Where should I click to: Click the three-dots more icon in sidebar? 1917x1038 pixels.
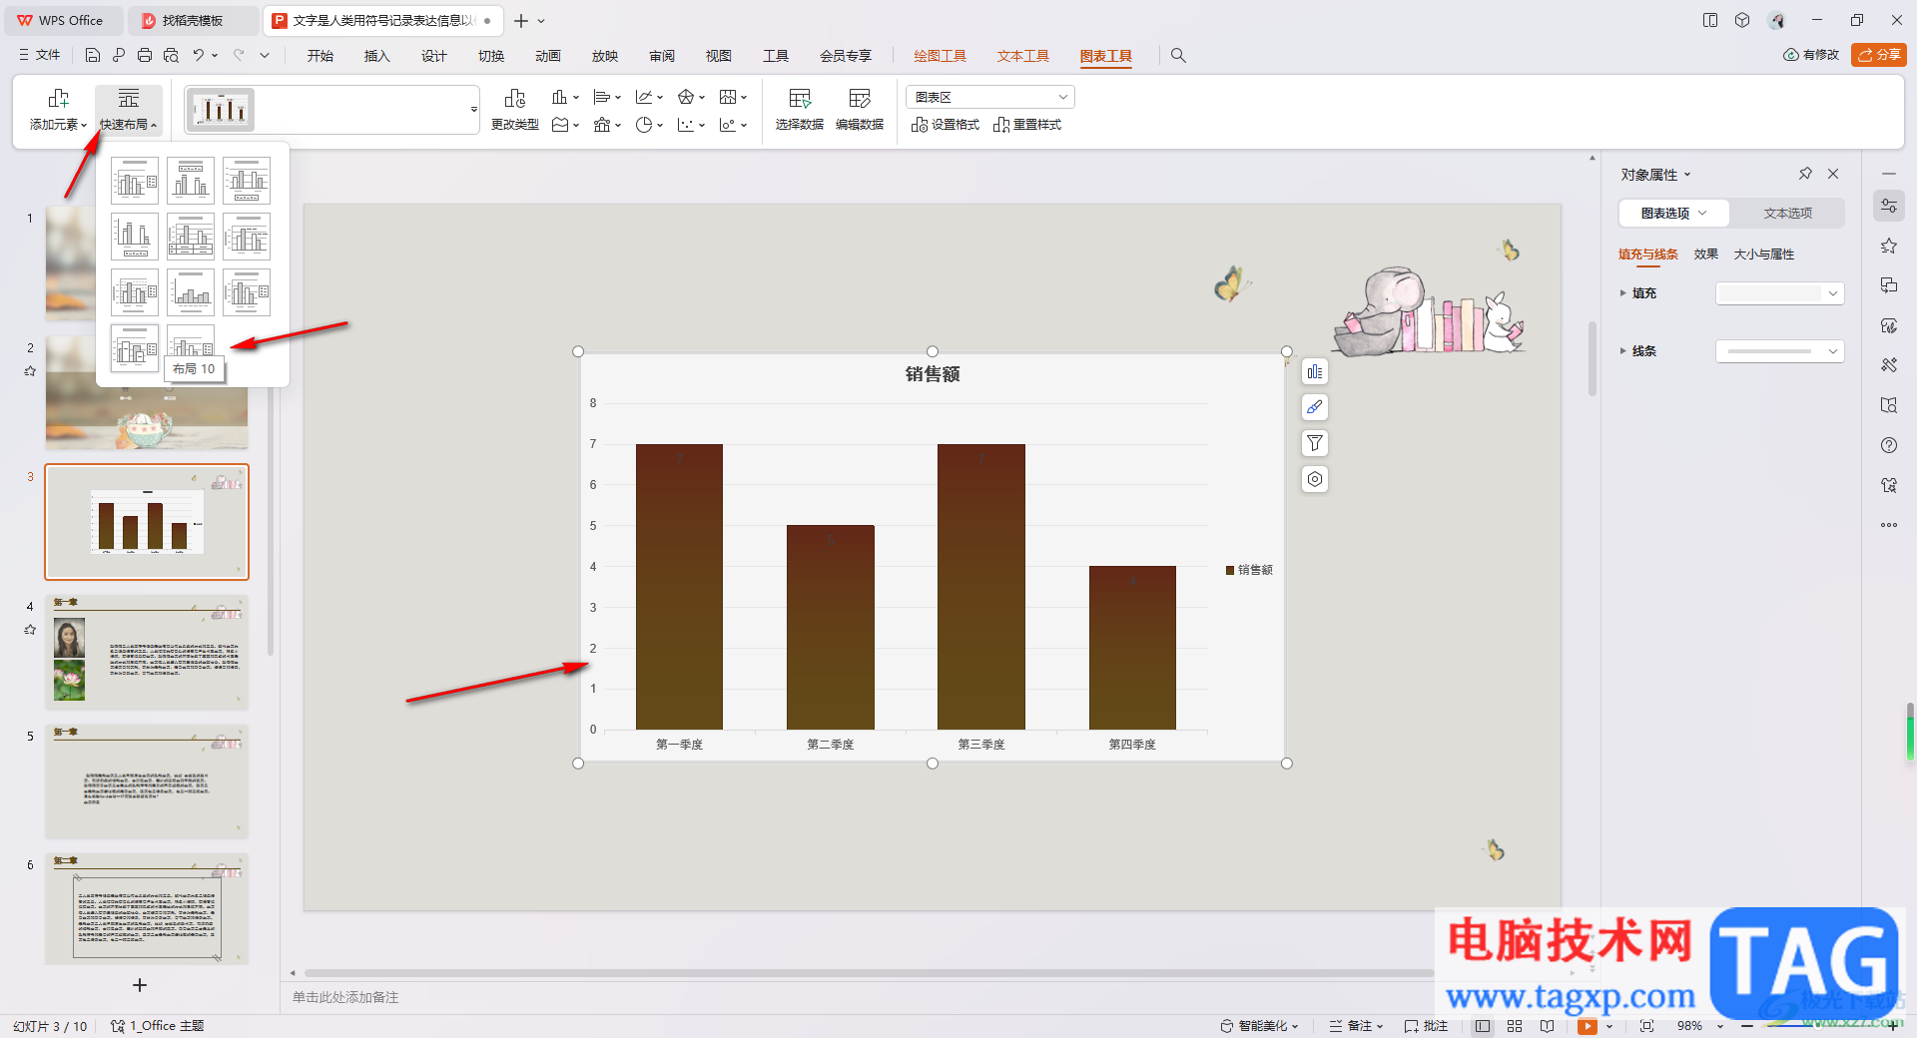[x=1889, y=525]
